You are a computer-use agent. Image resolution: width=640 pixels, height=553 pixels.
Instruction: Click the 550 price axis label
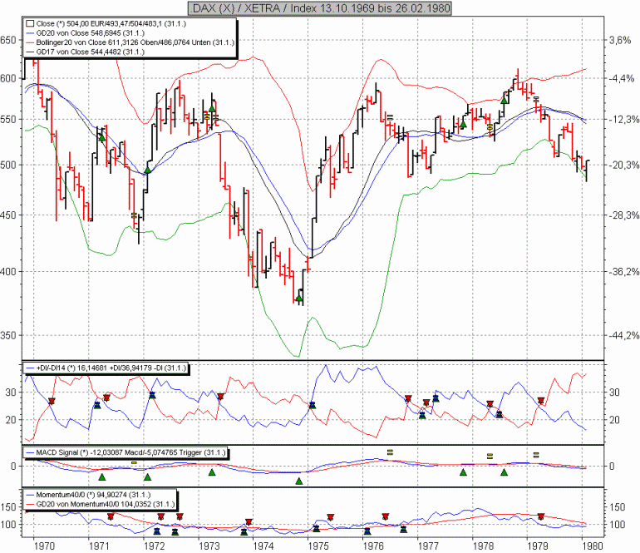tap(8, 120)
